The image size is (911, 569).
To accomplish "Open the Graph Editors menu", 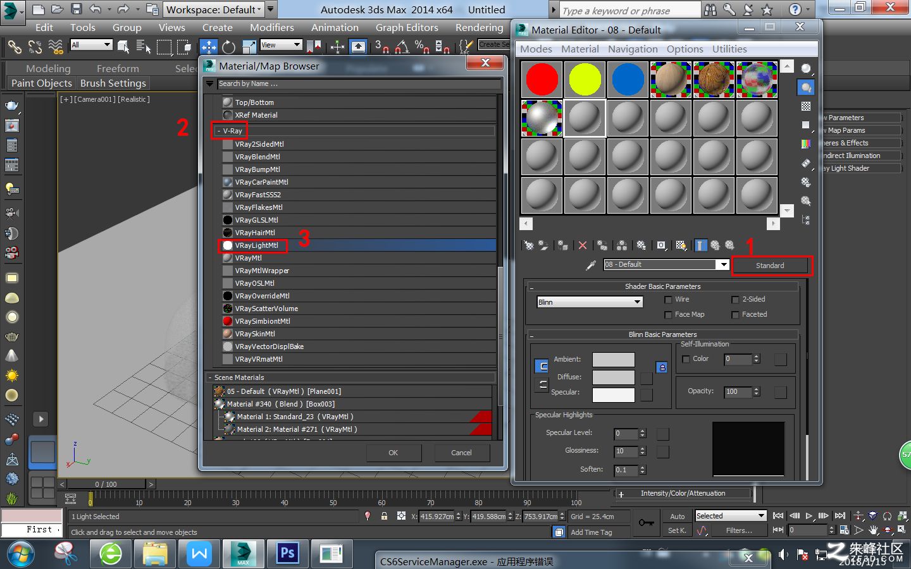I will click(407, 28).
